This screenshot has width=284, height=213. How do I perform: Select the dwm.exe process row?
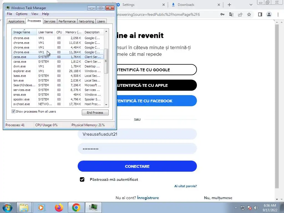[58, 66]
